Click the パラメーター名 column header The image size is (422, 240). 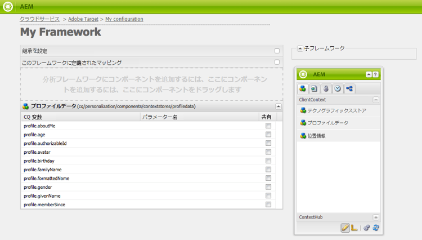pyautogui.click(x=199, y=117)
